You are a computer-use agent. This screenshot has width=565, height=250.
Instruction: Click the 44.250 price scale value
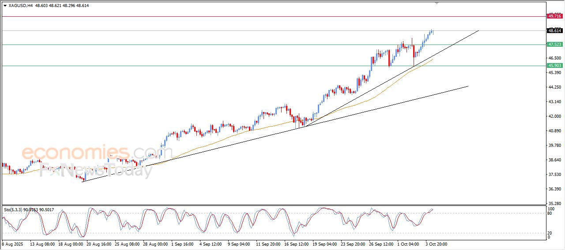coord(554,87)
